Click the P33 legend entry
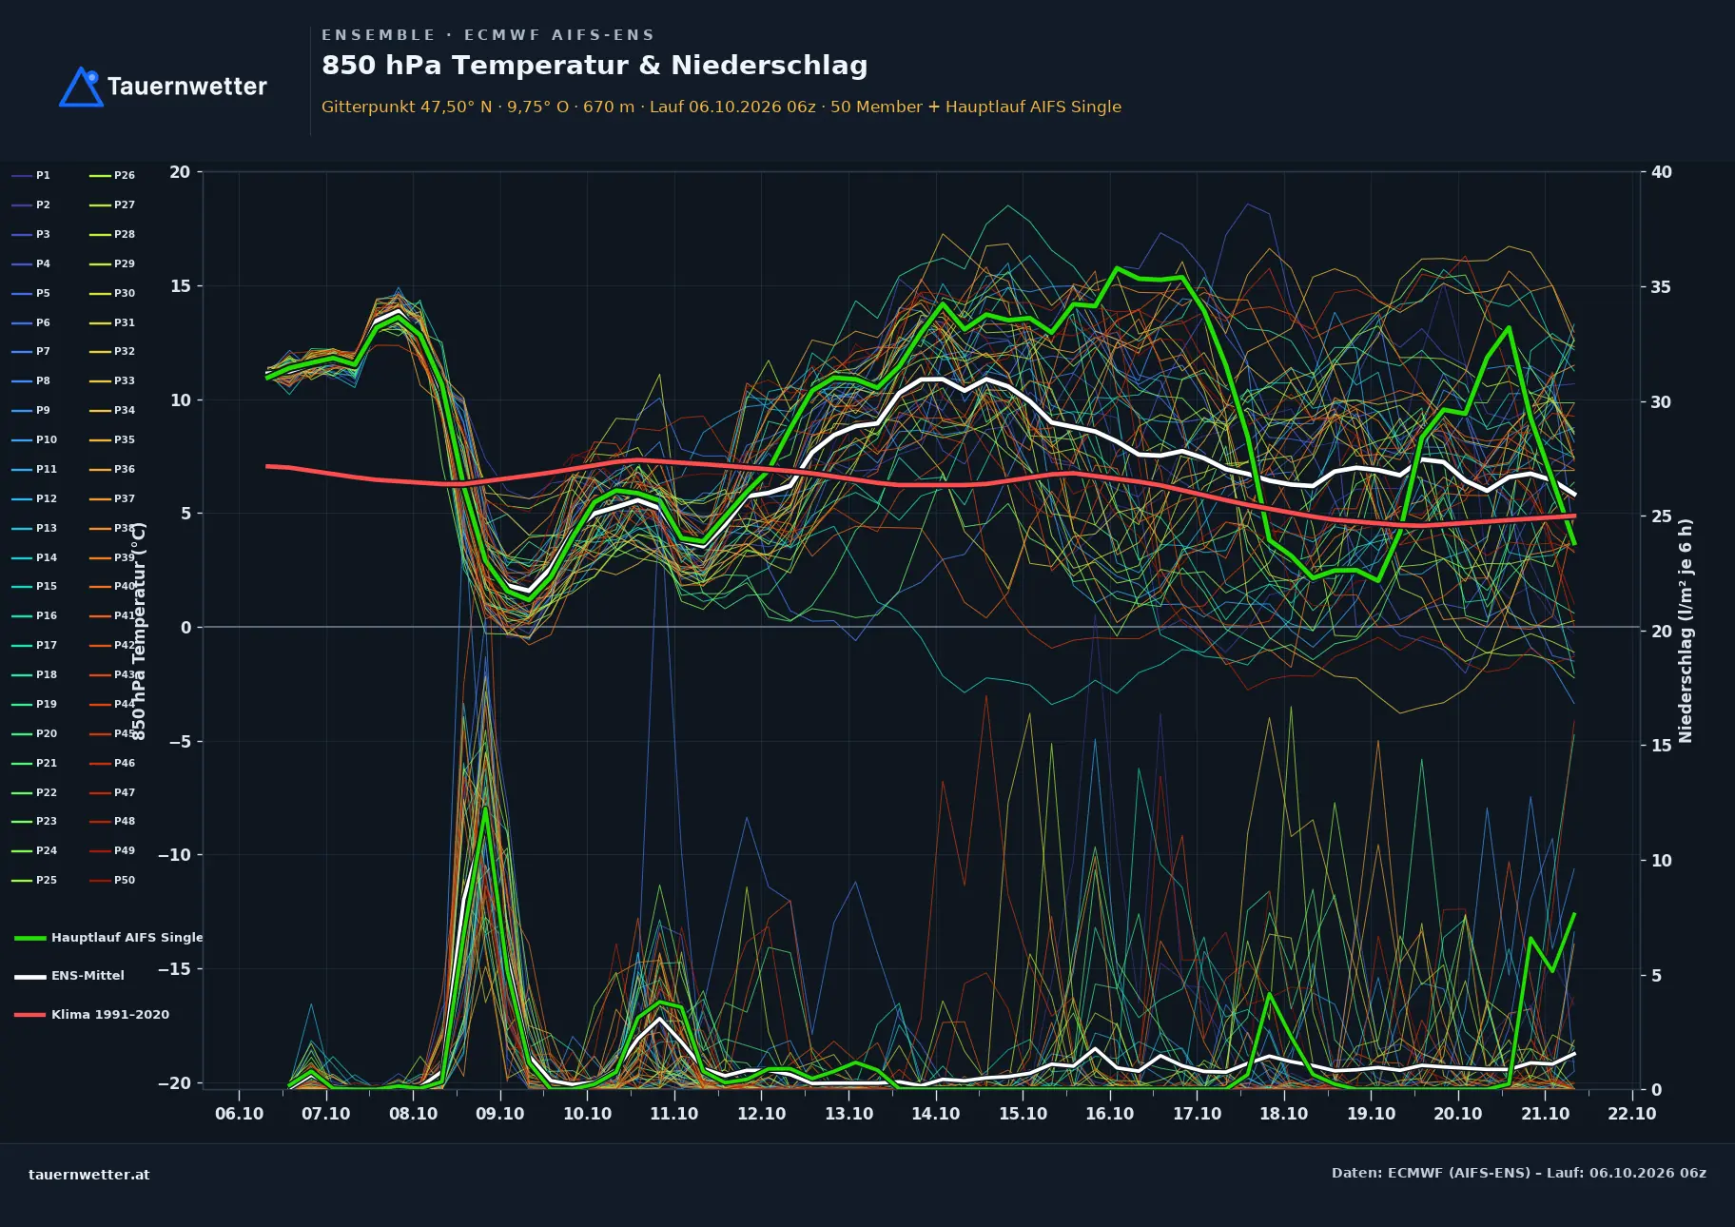Viewport: 1735px width, 1227px height. 112,380
